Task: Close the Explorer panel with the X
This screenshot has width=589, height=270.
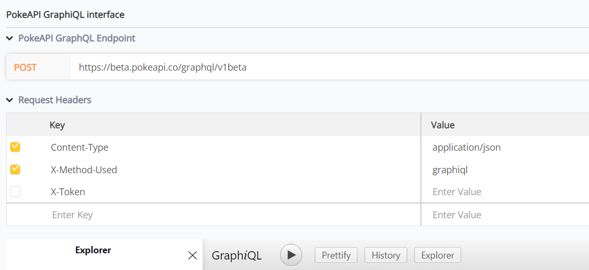Action: click(x=192, y=256)
